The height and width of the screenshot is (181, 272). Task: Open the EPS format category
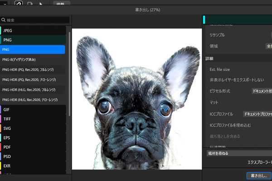33,138
